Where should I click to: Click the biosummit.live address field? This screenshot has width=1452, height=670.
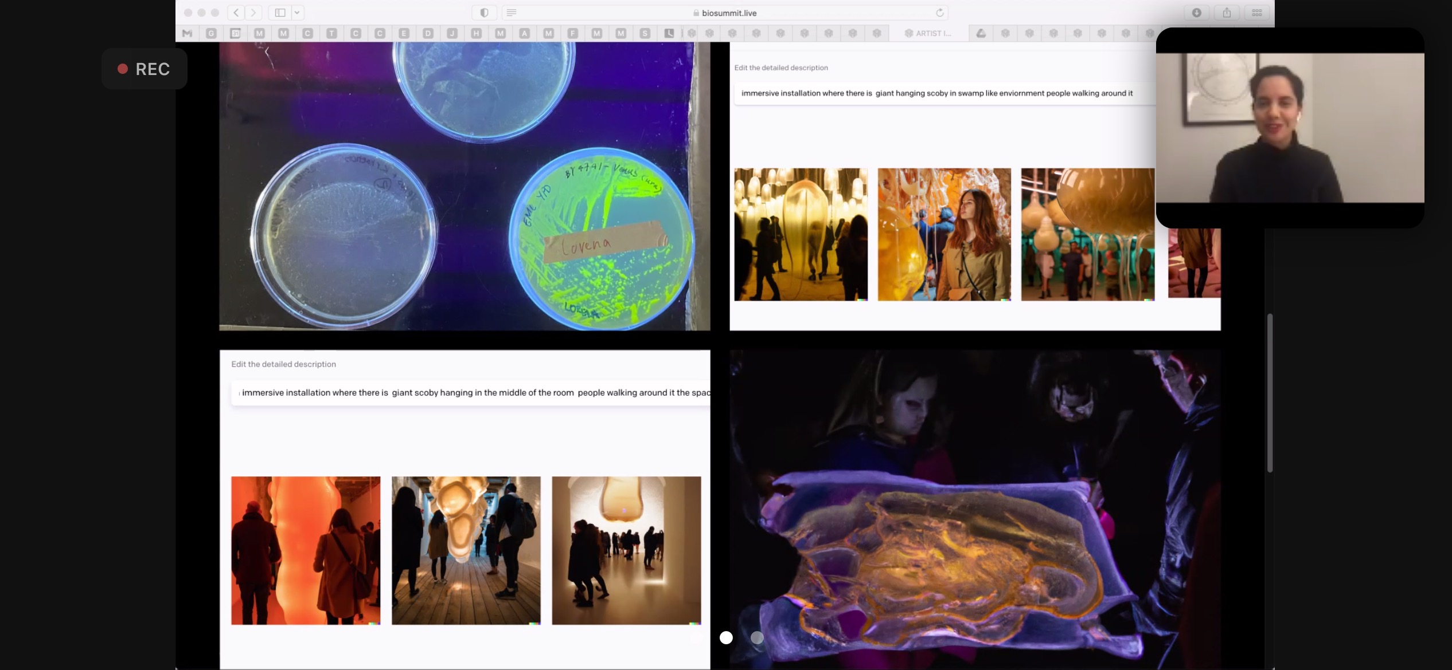728,13
